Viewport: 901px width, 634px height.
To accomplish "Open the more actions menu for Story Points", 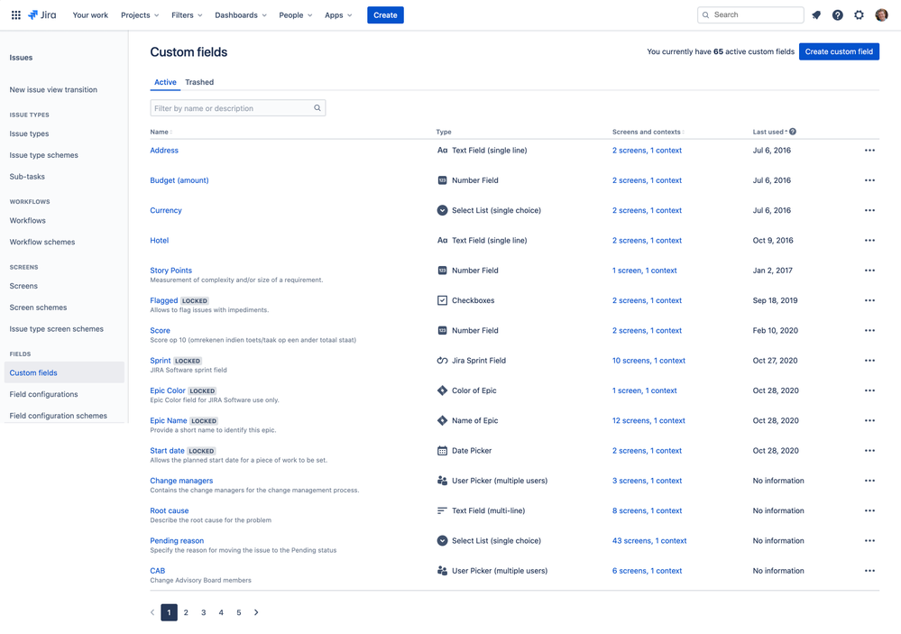I will point(869,271).
